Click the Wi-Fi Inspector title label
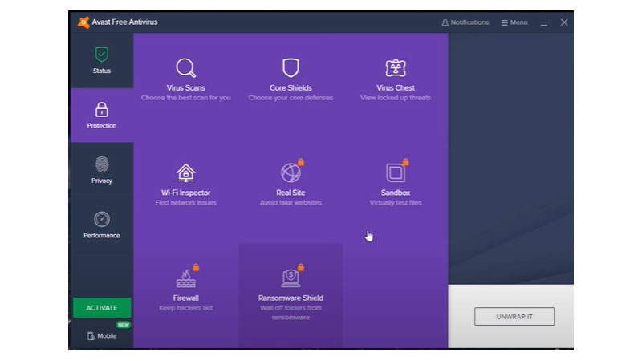Image resolution: width=642 pixels, height=361 pixels. pyautogui.click(x=186, y=193)
